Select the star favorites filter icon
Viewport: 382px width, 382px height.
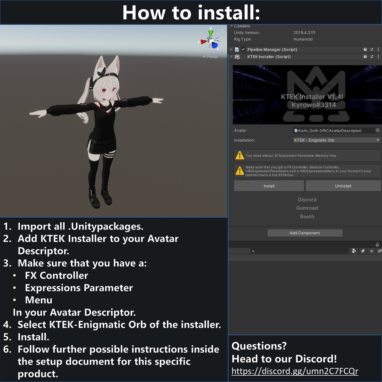pos(371,251)
